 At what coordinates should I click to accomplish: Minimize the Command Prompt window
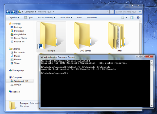[x=138, y=56]
